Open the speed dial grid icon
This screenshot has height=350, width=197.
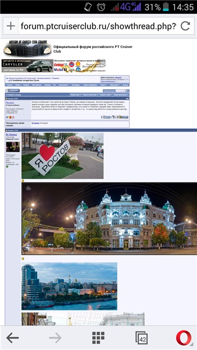99,338
